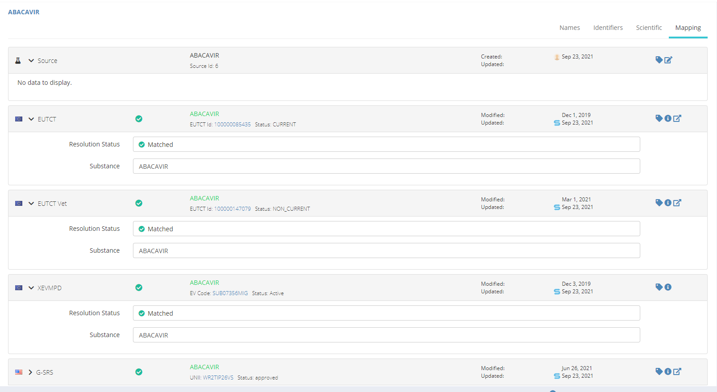Go to the Scientific tab
717x392 pixels.
(x=649, y=28)
